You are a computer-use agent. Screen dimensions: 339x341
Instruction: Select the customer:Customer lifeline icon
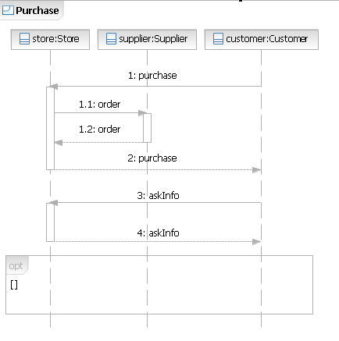click(x=218, y=39)
